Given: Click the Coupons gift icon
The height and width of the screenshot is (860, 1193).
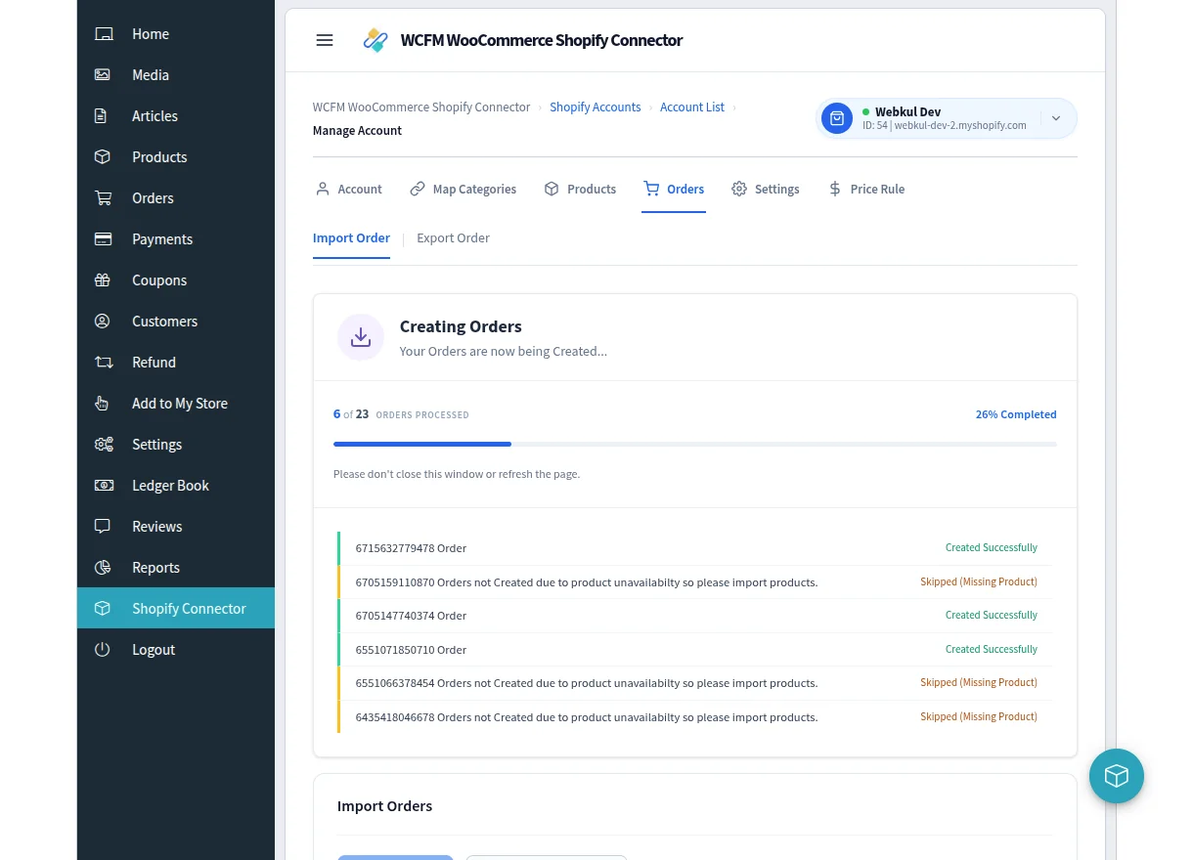Looking at the screenshot, I should click(103, 280).
